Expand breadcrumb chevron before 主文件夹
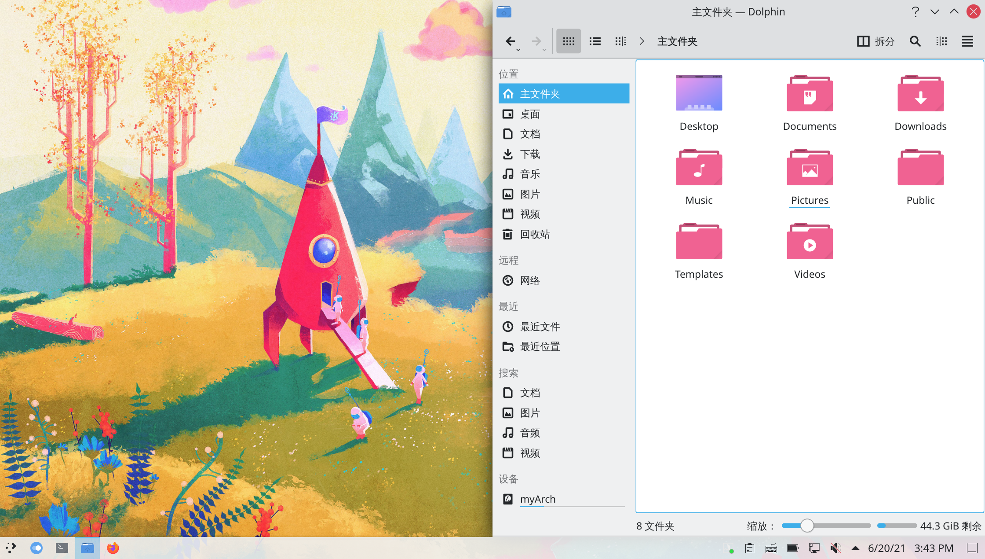The width and height of the screenshot is (985, 559). coord(642,41)
